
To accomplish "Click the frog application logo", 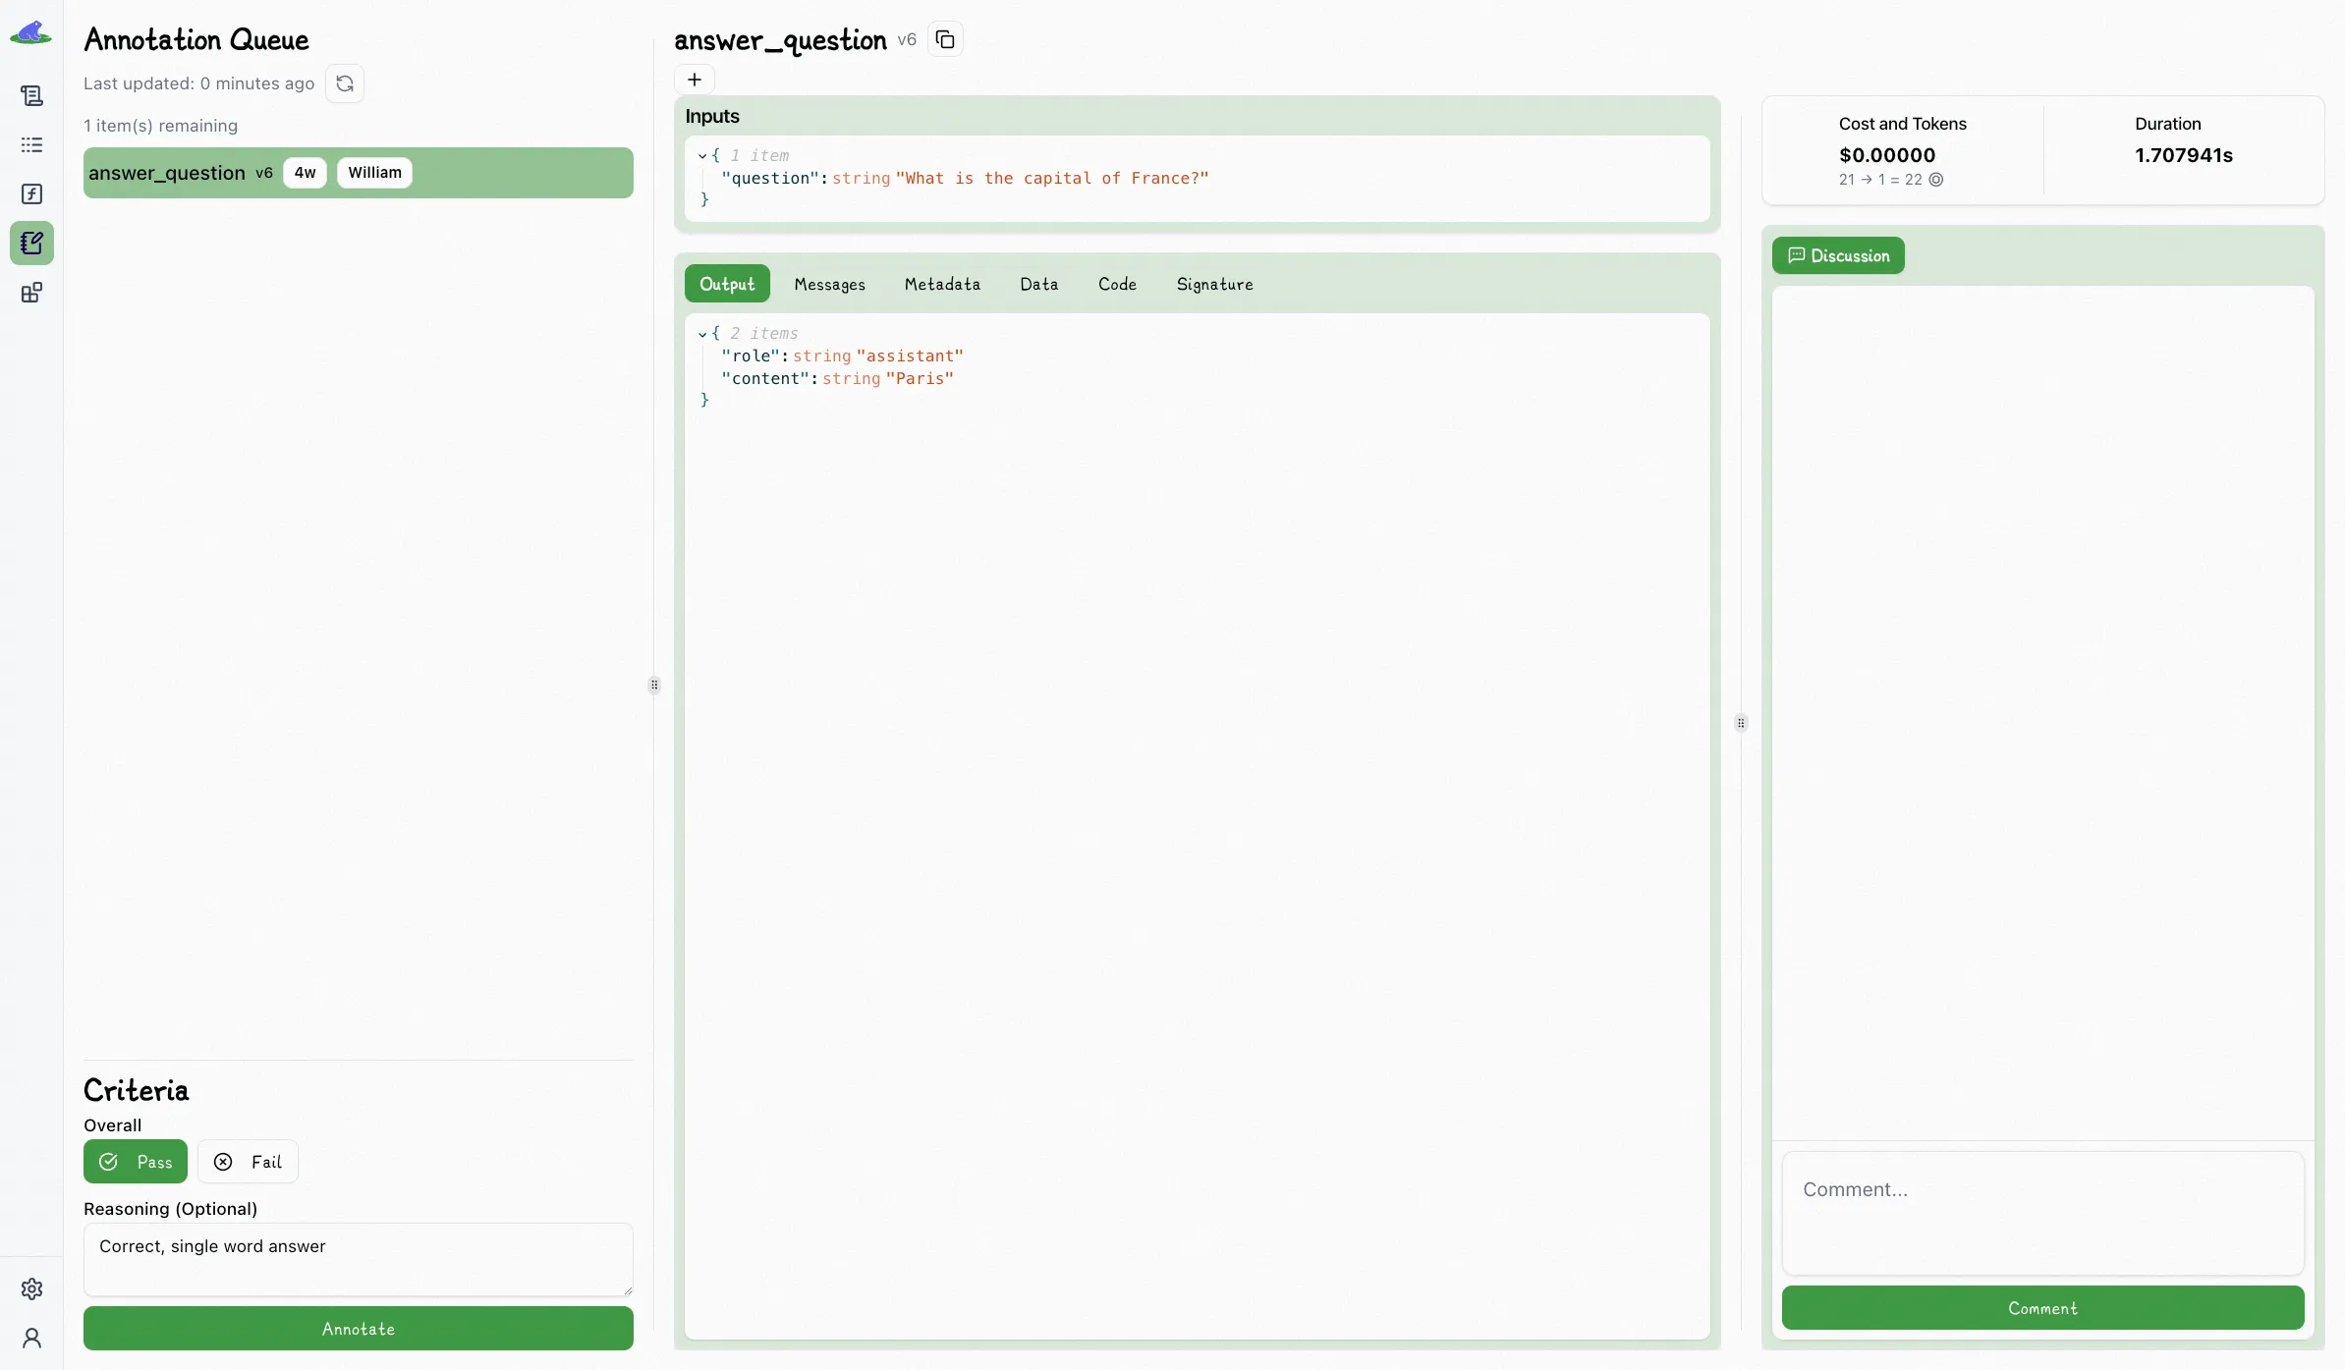I will (x=32, y=32).
